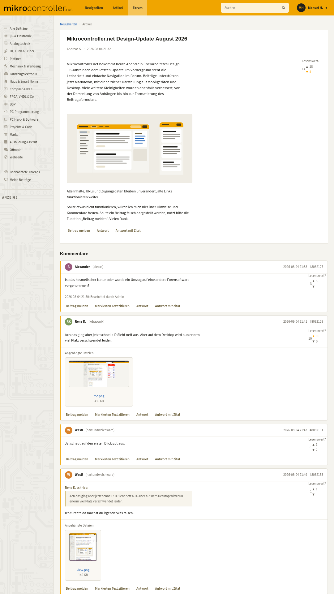Click Antwort mit Zitat under the article
The width and height of the screenshot is (334, 594).
coord(128,230)
